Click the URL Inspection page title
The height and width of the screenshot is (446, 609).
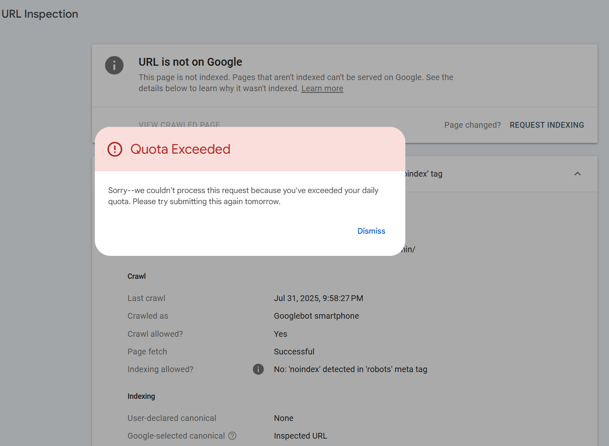click(40, 14)
